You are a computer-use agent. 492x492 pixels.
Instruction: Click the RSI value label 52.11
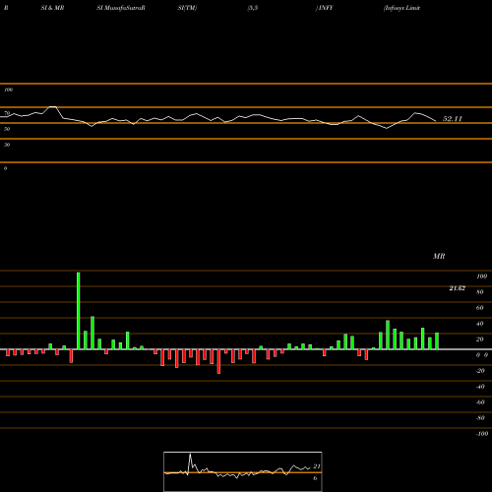(x=453, y=119)
